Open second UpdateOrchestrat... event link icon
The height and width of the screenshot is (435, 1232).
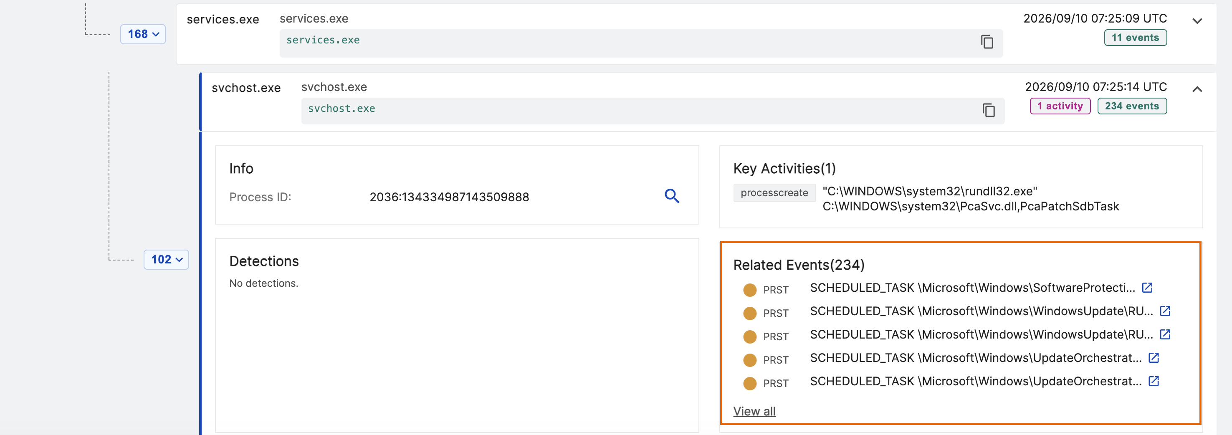point(1153,382)
